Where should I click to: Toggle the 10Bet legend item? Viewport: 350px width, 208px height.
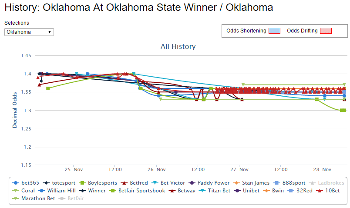click(328, 191)
